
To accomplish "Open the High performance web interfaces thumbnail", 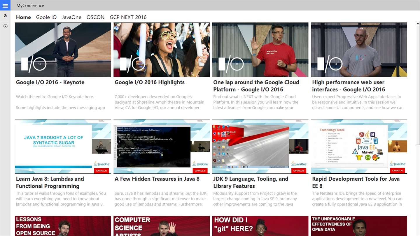I will [359, 50].
